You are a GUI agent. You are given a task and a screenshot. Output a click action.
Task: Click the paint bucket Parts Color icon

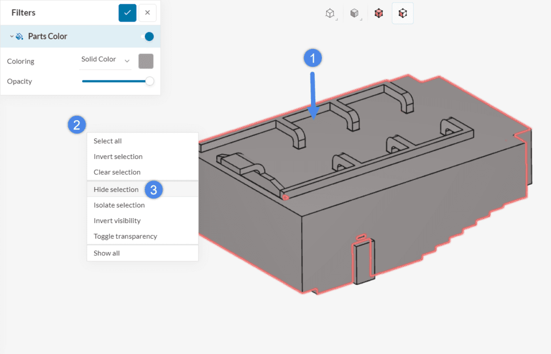(x=20, y=37)
